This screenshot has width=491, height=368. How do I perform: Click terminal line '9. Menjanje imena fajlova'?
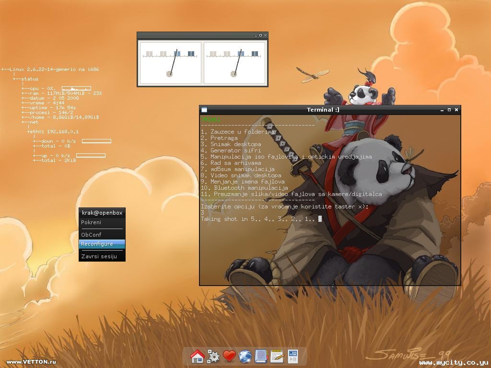pos(243,182)
